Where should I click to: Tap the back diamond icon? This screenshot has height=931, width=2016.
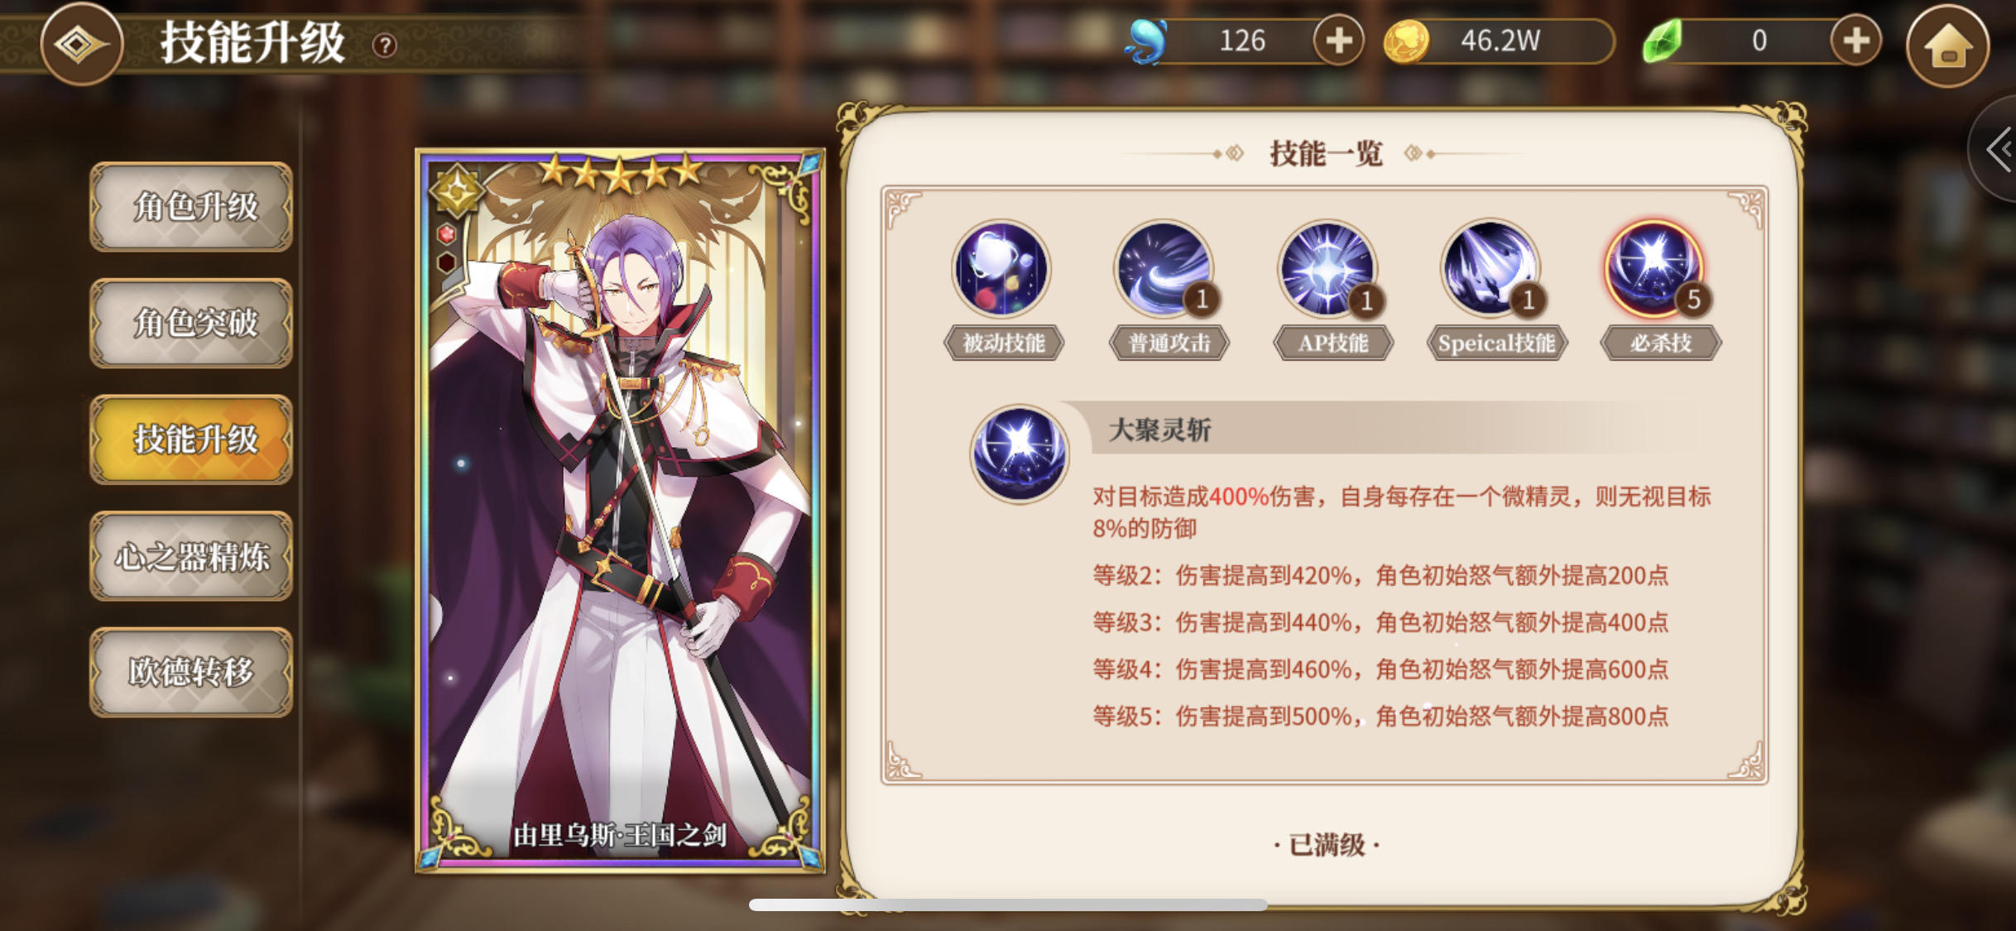(80, 44)
